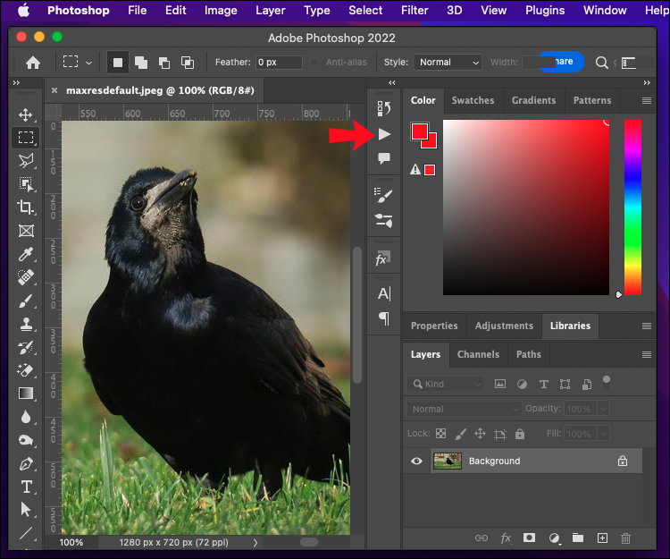Hide the Background layer visibility eye
Screen dimensions: 670x559
coord(416,462)
